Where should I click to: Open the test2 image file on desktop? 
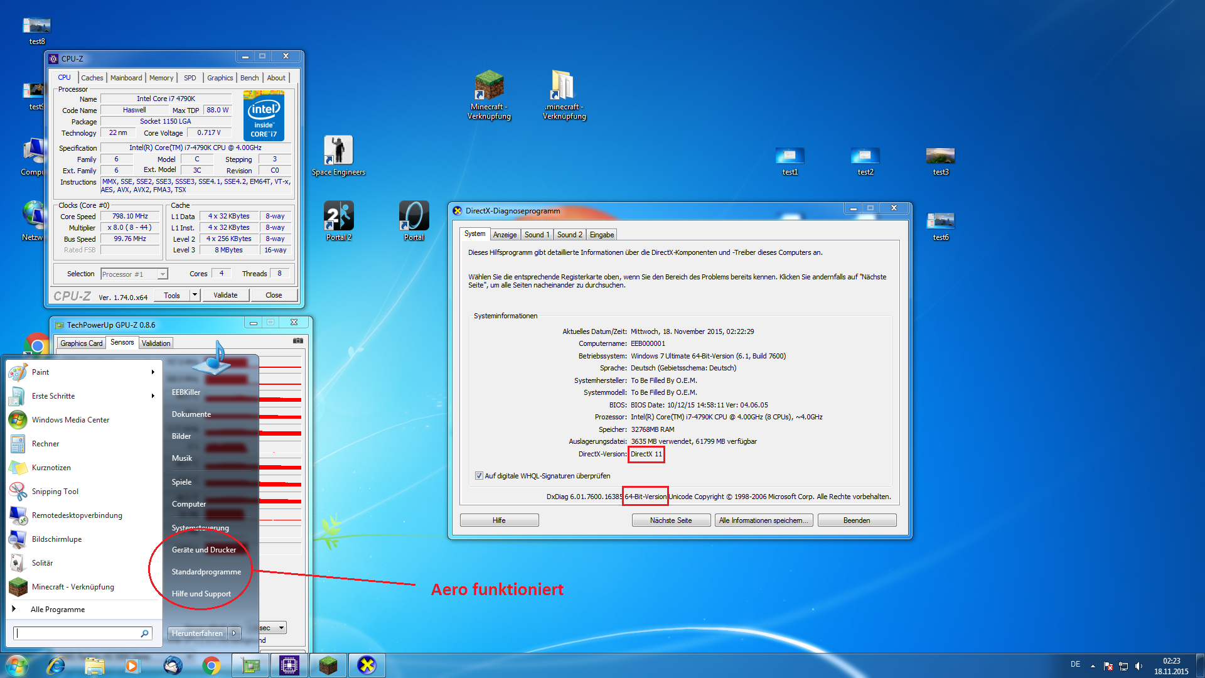point(865,161)
